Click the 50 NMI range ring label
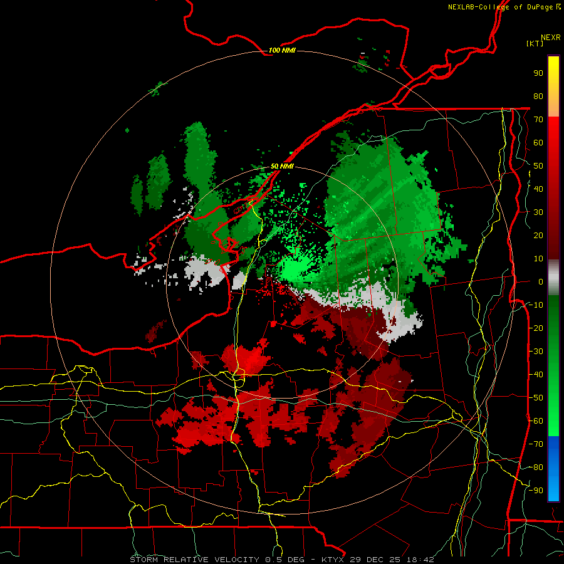 tap(282, 166)
